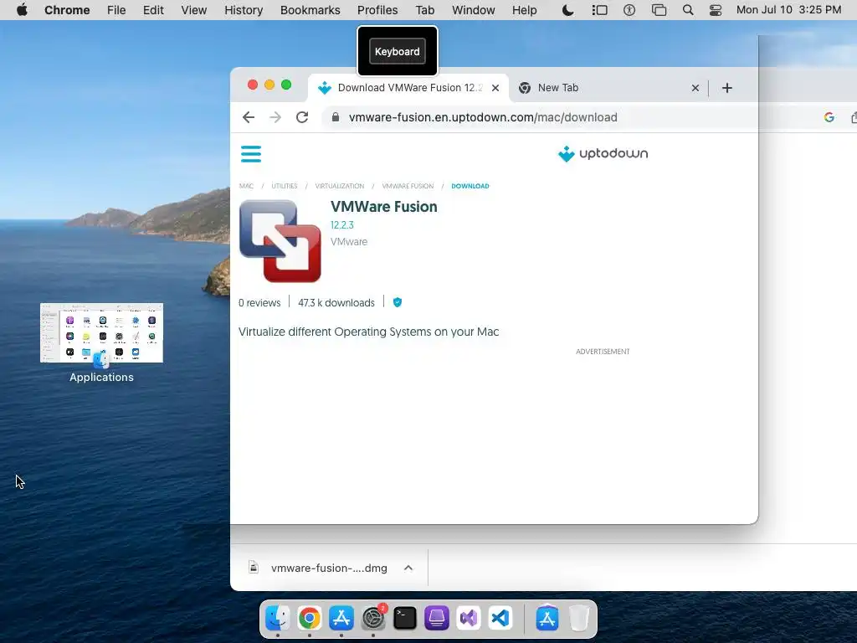Open Terminal from the Dock
The width and height of the screenshot is (857, 643).
405,619
